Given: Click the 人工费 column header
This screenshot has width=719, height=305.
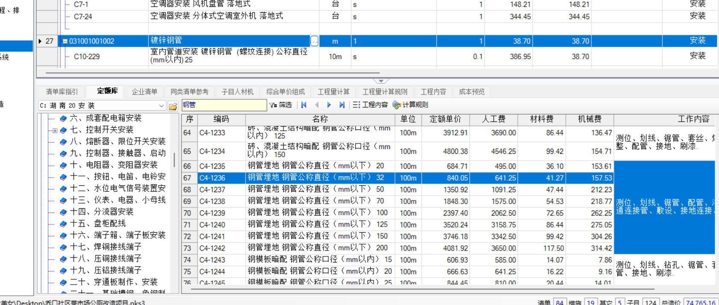Looking at the screenshot, I should (x=494, y=119).
